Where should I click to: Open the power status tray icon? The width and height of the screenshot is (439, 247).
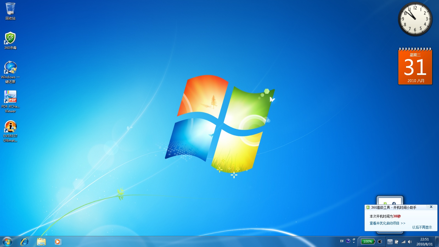(396, 242)
